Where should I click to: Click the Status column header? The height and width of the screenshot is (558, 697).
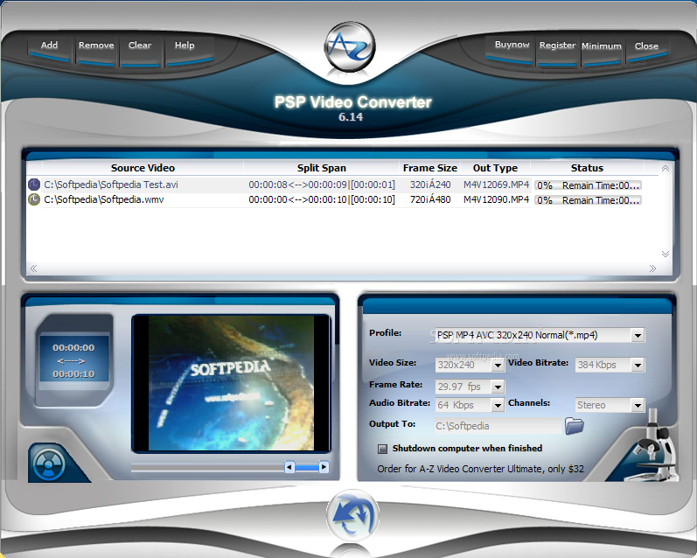coord(587,168)
